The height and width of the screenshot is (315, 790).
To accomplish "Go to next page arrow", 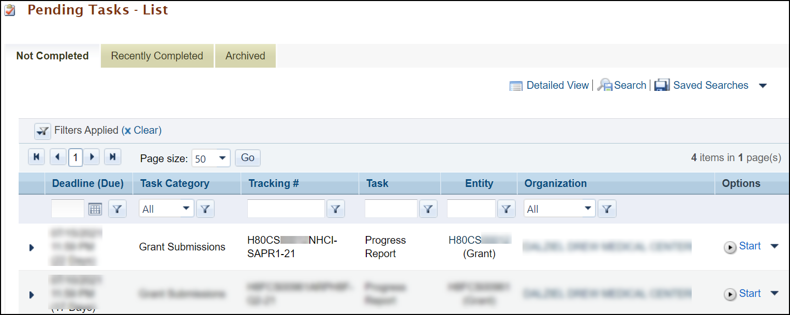I will click(x=92, y=157).
